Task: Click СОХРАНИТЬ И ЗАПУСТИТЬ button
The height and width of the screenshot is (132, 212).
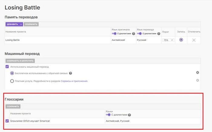Action: pyautogui.click(x=18, y=61)
